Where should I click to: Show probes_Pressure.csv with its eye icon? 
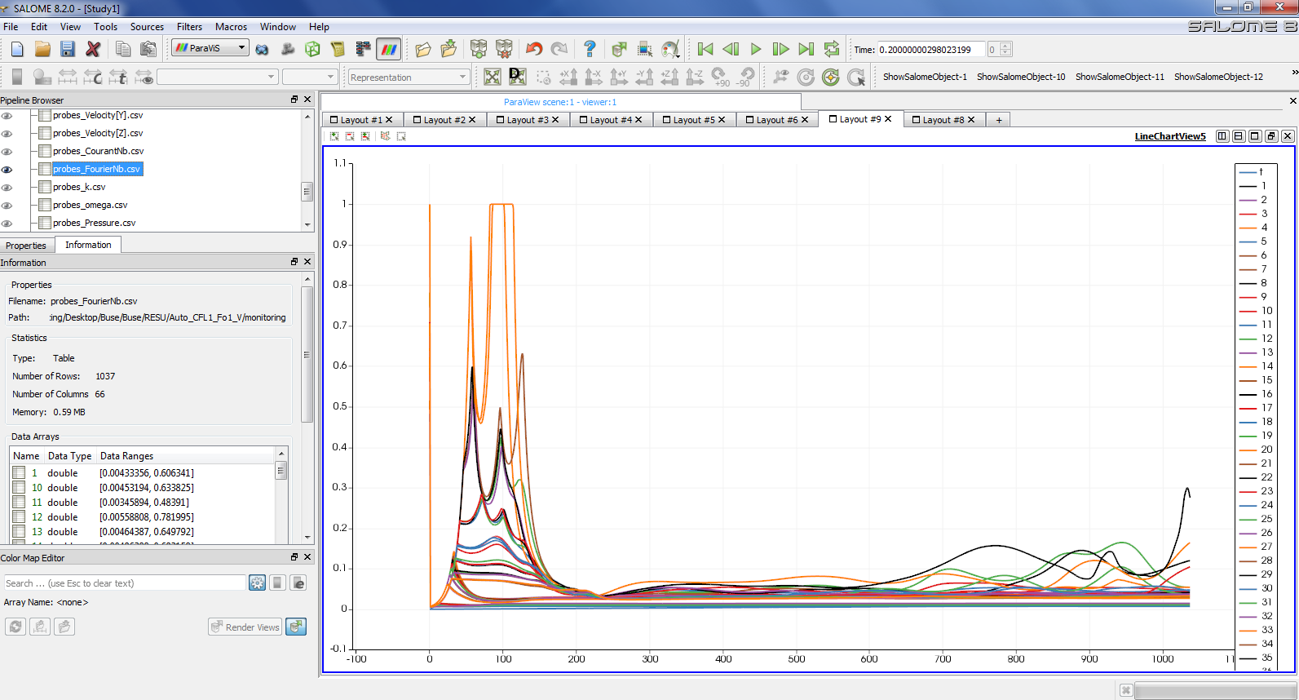[7, 224]
